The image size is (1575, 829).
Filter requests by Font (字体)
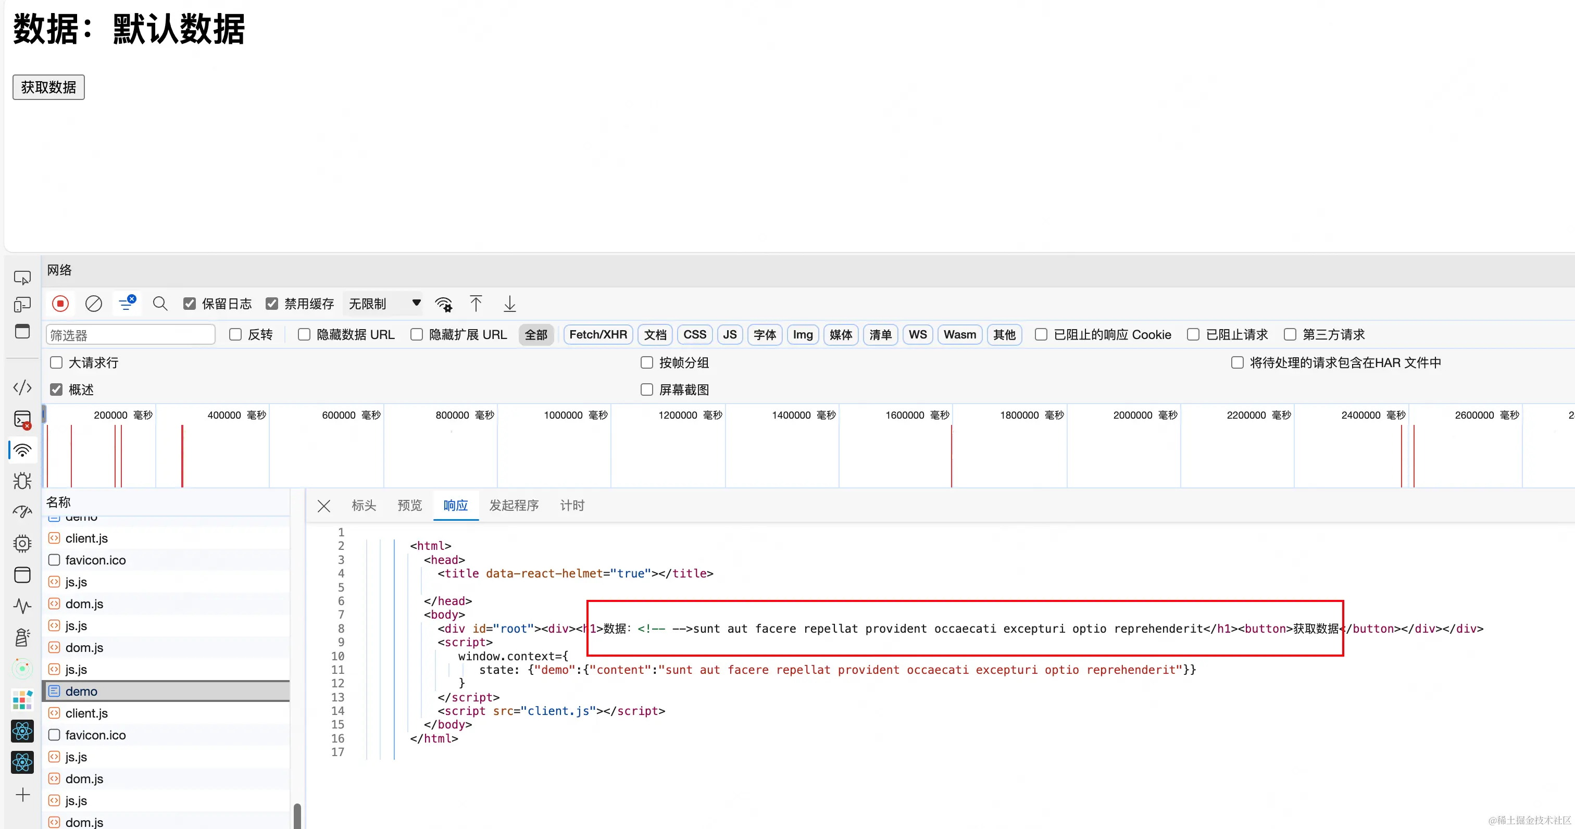(x=765, y=335)
